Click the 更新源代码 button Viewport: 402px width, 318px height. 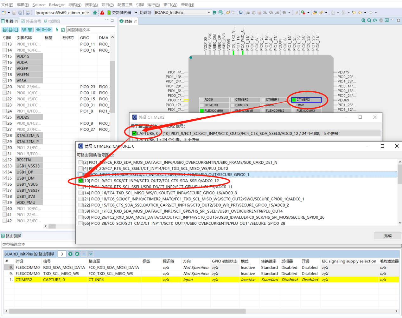pyautogui.click(x=119, y=13)
